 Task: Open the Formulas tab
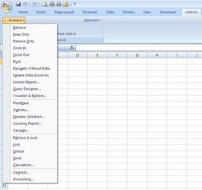(90, 12)
